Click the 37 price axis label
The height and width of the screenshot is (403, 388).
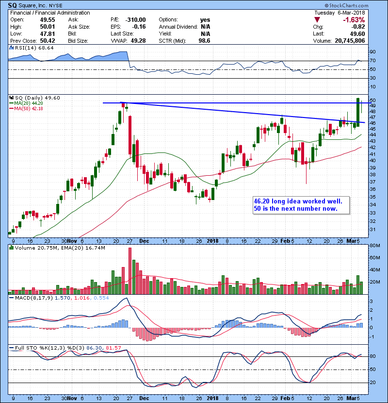(x=372, y=182)
